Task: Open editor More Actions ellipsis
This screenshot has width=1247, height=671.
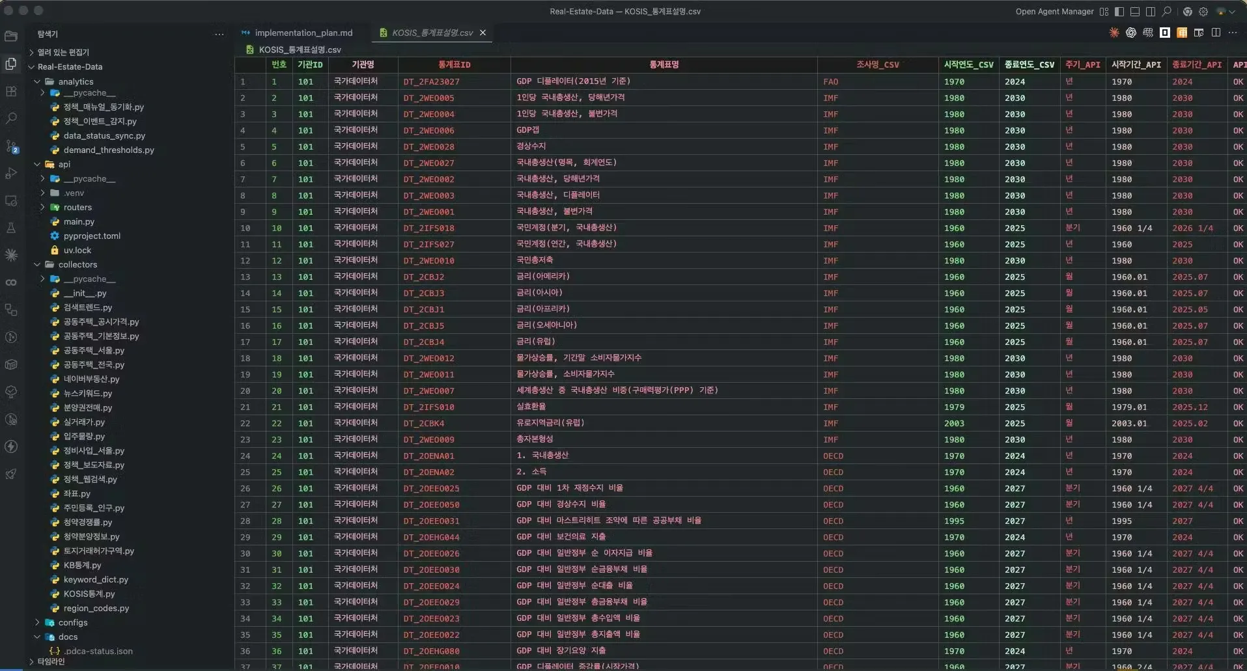Action: click(x=1233, y=33)
